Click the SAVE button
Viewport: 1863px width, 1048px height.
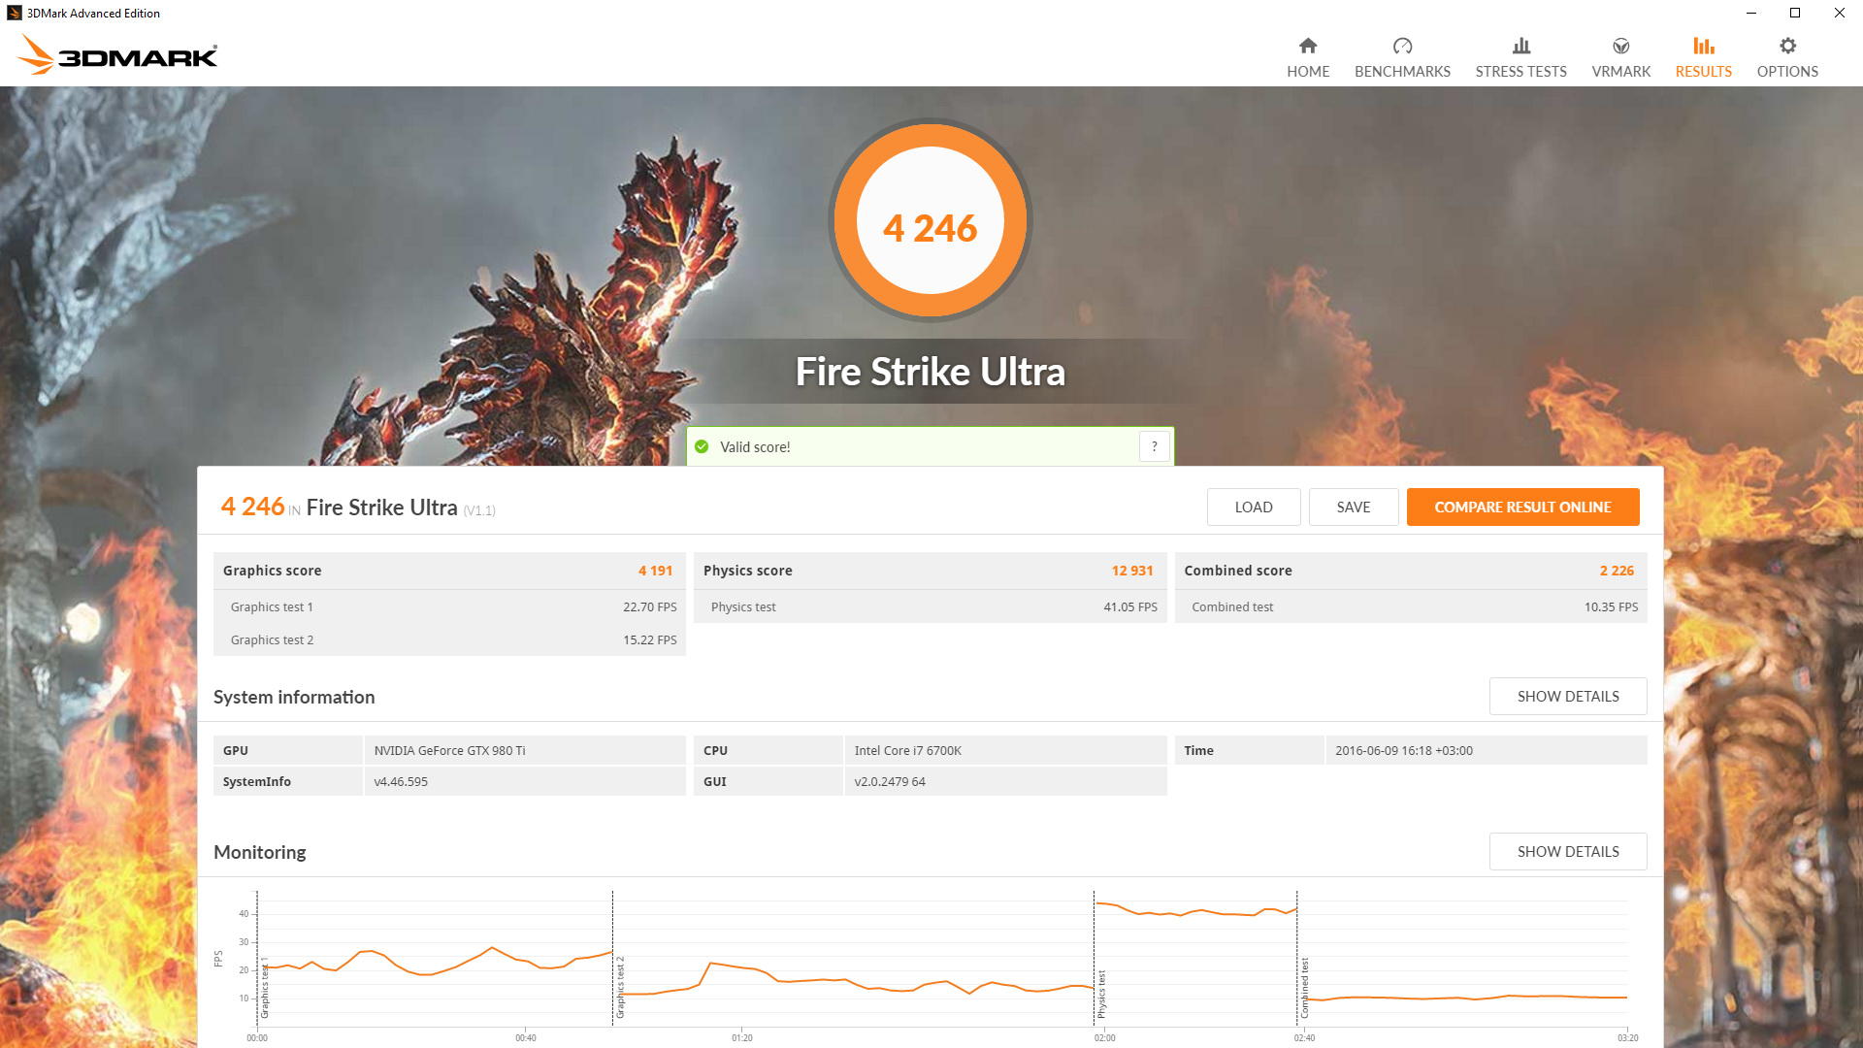pyautogui.click(x=1354, y=507)
